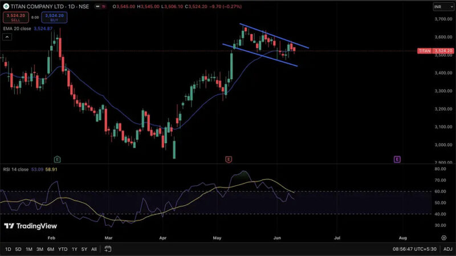Click the February earnings marker

coord(56,158)
